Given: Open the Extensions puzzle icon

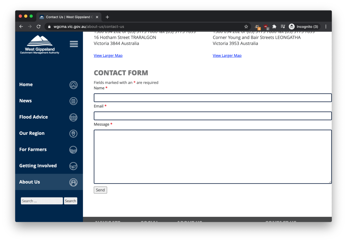Looking at the screenshot, I should pos(274,27).
